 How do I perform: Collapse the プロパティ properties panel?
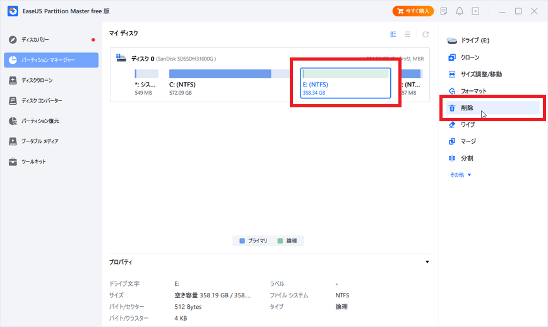(x=427, y=262)
